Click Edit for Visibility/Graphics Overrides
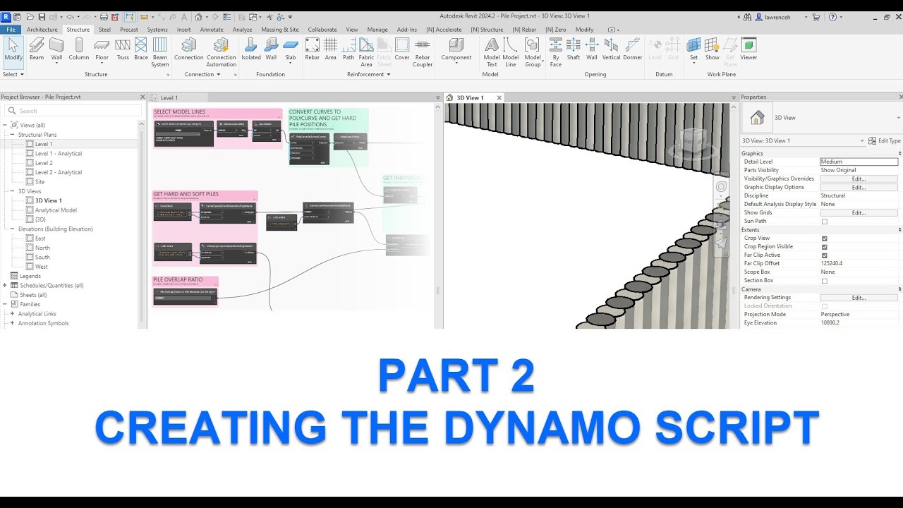 (859, 179)
